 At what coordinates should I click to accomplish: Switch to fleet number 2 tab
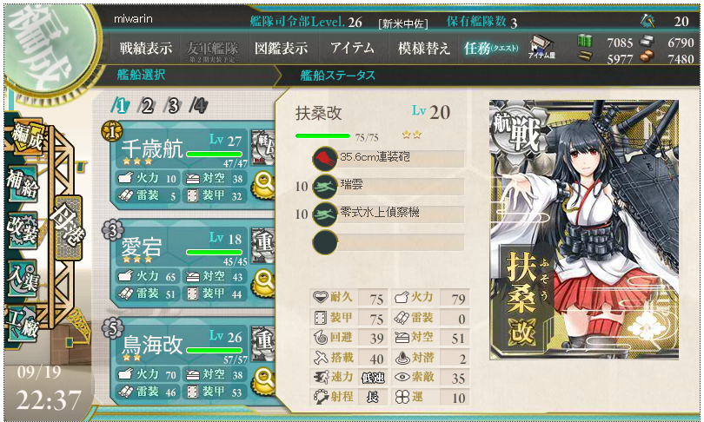click(x=147, y=106)
